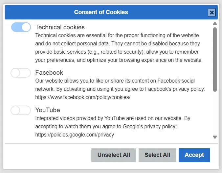Click the "YouTube" heading label
This screenshot has height=173, width=222.
(48, 110)
